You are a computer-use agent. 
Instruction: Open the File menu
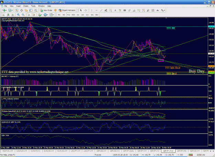click(6, 6)
